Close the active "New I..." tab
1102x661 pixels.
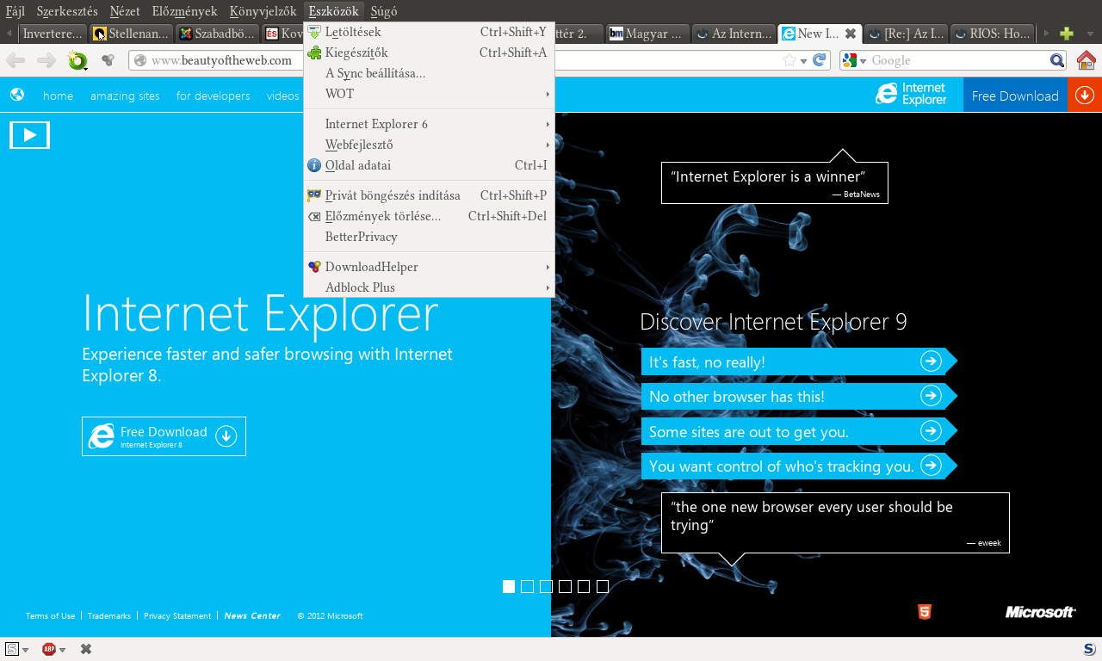[850, 34]
